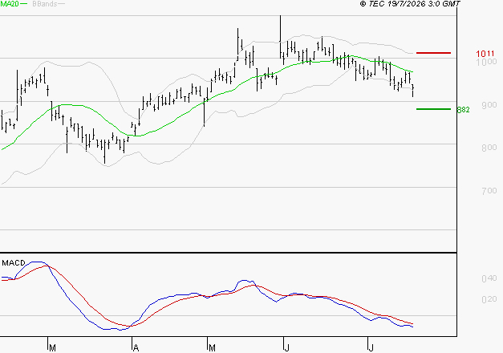This screenshot has width=503, height=353.
Task: Click the 900 price axis label
Action: point(489,105)
